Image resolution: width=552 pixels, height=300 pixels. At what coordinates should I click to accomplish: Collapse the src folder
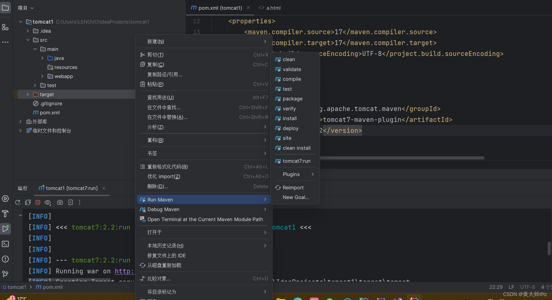(28, 40)
